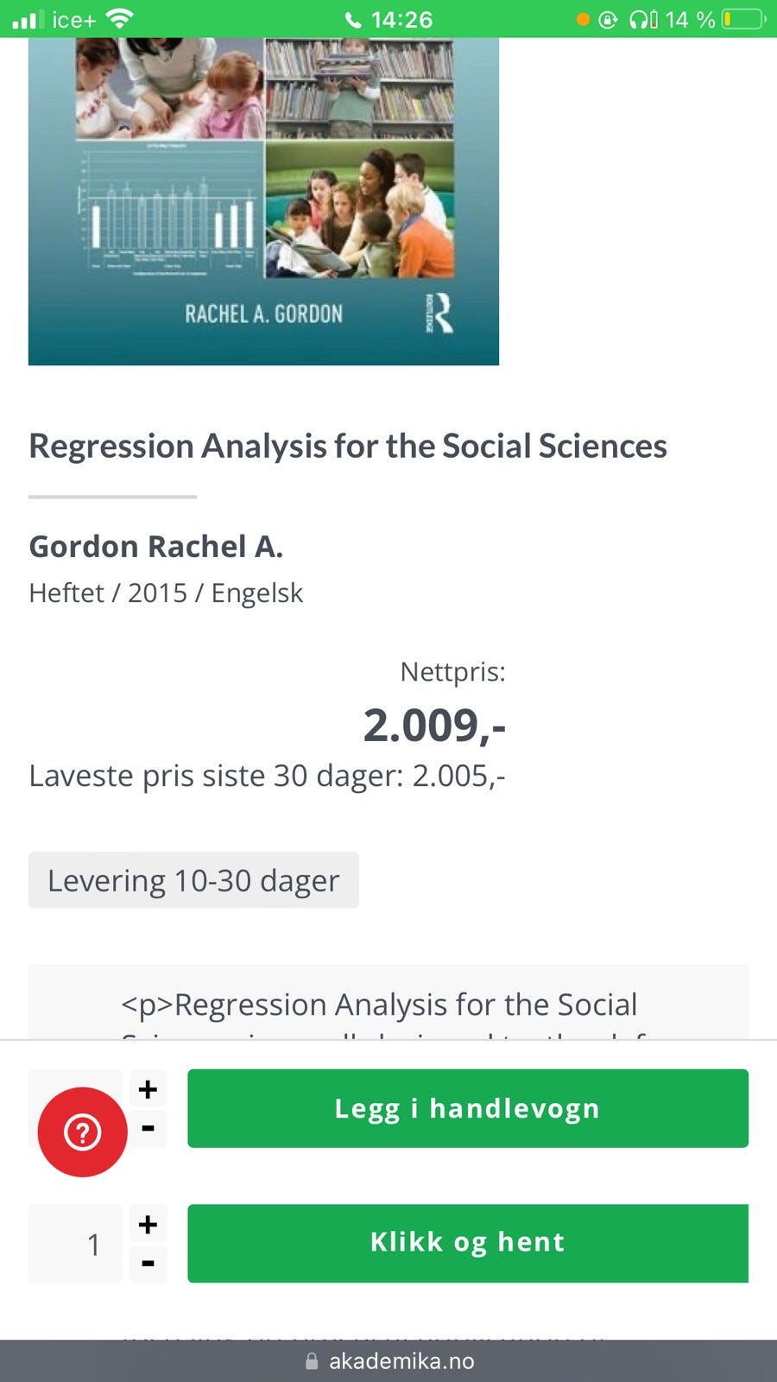Tap the Regression Analysis book title
Screen dimensions: 777x1382
348,447
